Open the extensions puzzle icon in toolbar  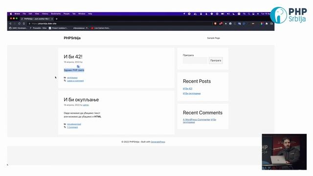(x=267, y=23)
